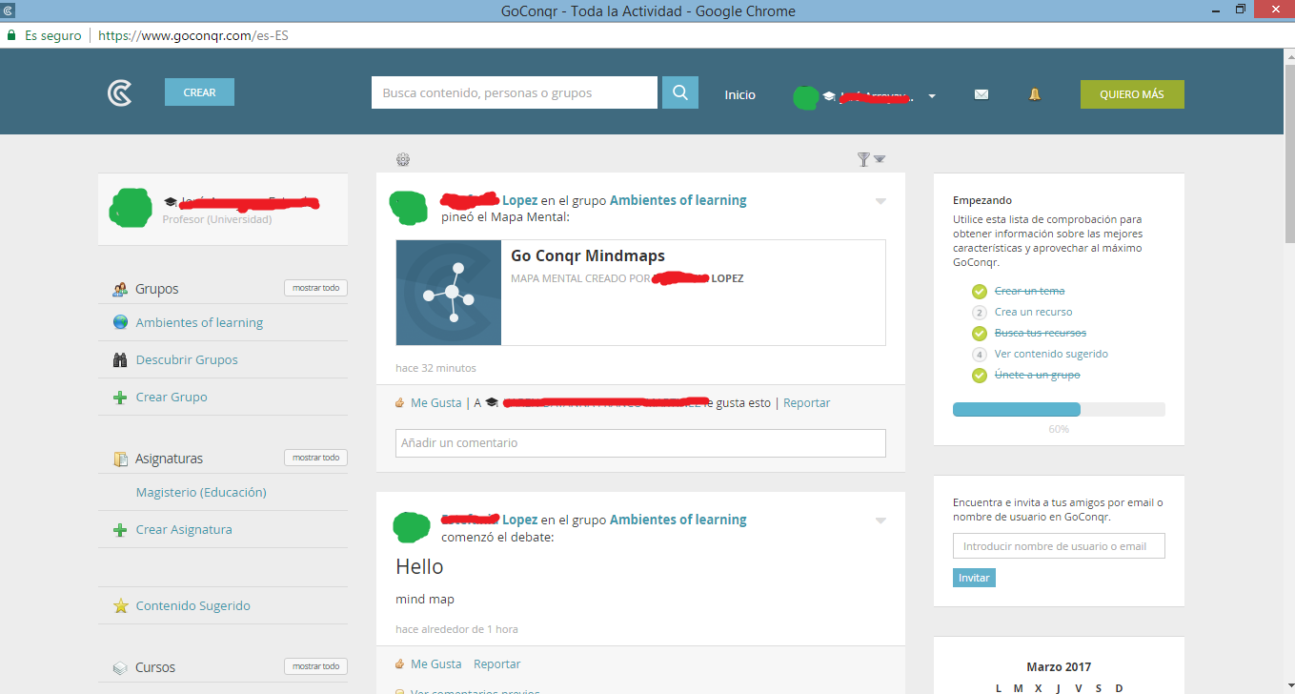The image size is (1295, 694).
Task: Click the thumbs-up icon on the Hello debate post
Action: click(400, 664)
